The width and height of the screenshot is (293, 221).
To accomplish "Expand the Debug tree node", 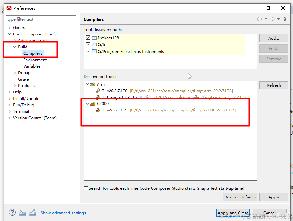I will coord(15,73).
